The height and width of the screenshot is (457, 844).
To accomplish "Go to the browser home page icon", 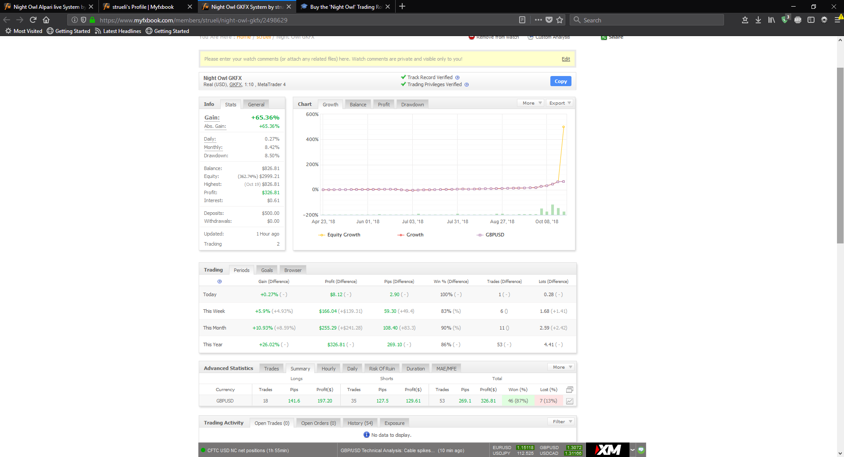I will 46,20.
